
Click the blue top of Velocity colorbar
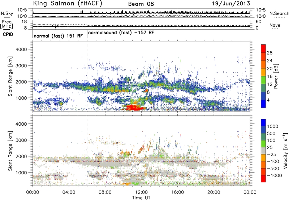tap(263, 123)
